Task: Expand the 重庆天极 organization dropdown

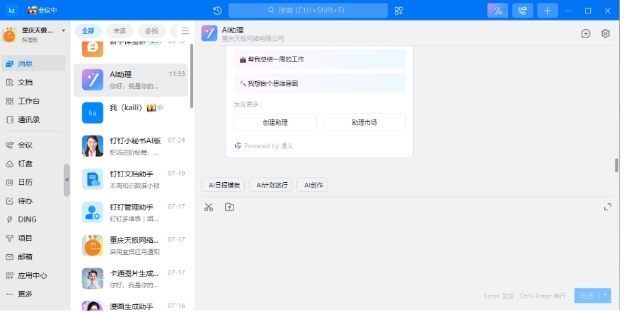Action: click(x=63, y=30)
